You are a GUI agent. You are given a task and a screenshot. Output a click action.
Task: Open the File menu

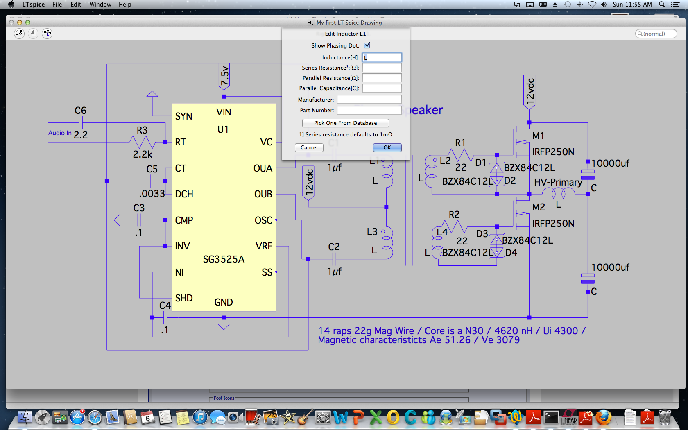[57, 5]
